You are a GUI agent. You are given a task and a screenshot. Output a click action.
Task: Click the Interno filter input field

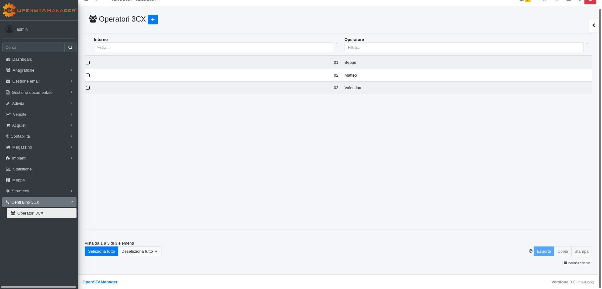point(213,48)
